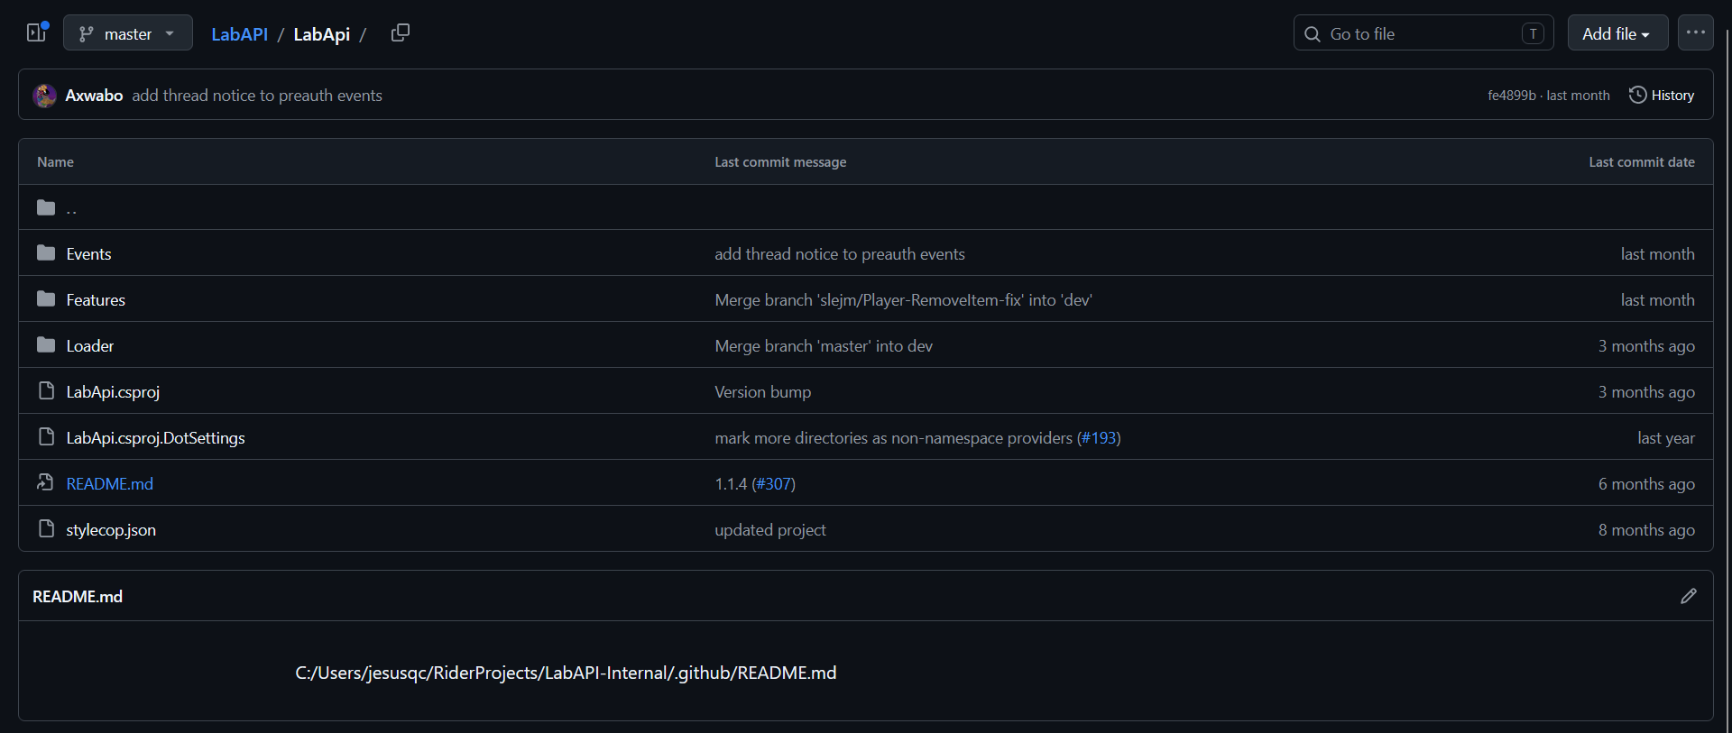1732x733 pixels.
Task: Open the Merge branch 'master' into dev commit
Action: 824,346
